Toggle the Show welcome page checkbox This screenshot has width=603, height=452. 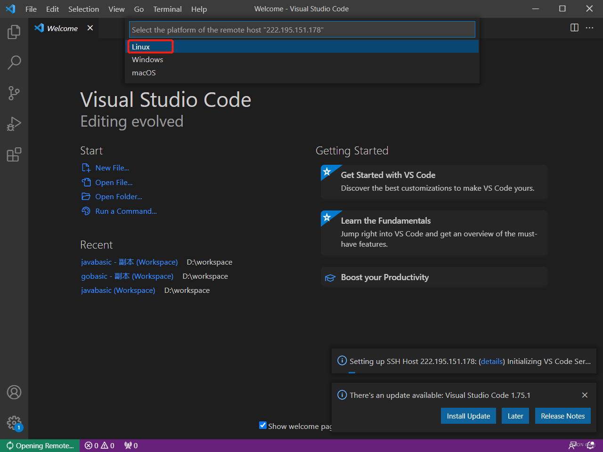coord(263,425)
